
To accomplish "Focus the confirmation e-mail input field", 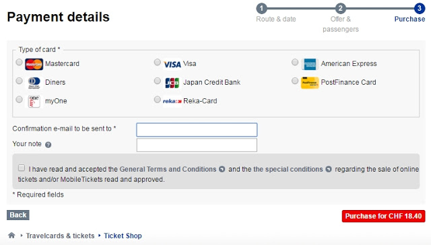I will [197, 130].
